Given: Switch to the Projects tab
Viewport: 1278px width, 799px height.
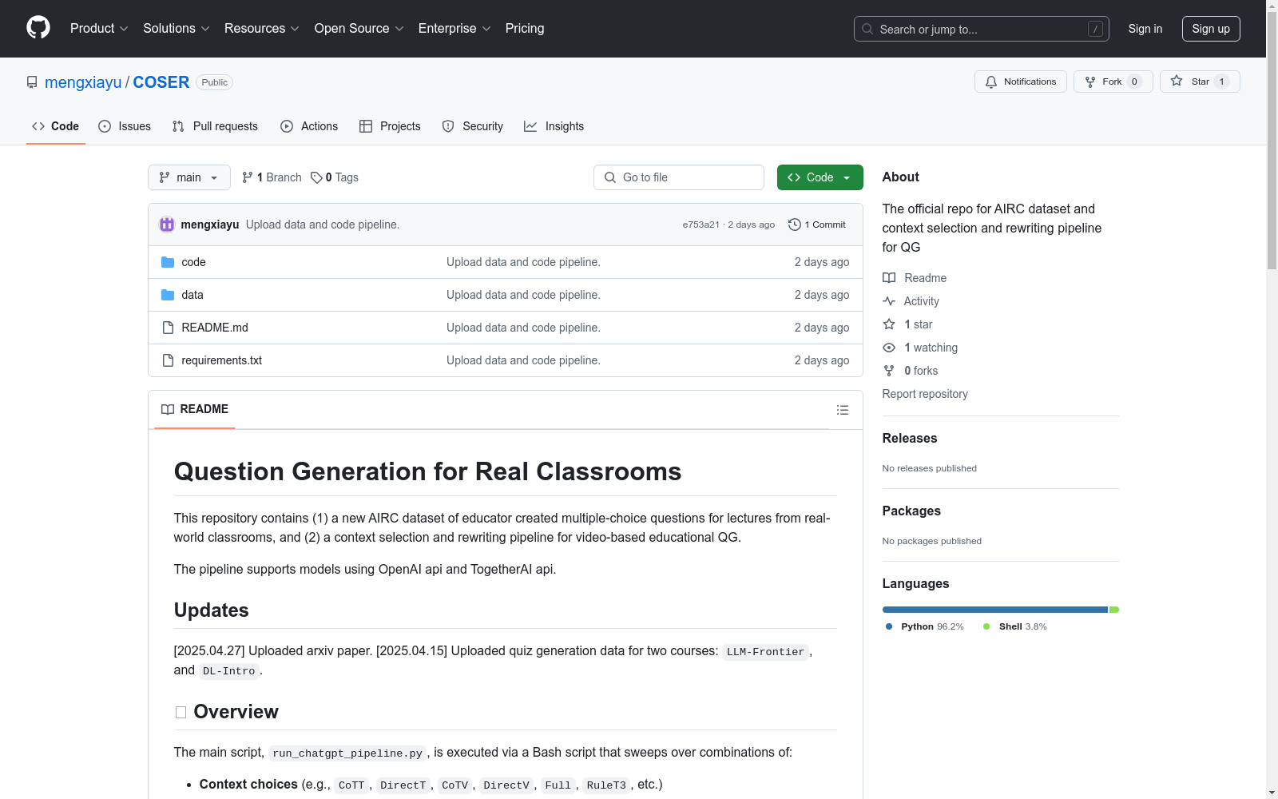Looking at the screenshot, I should point(390,126).
